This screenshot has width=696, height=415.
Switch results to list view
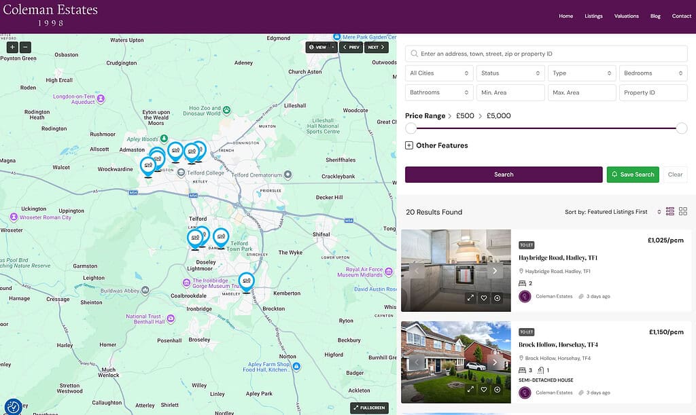(x=669, y=211)
